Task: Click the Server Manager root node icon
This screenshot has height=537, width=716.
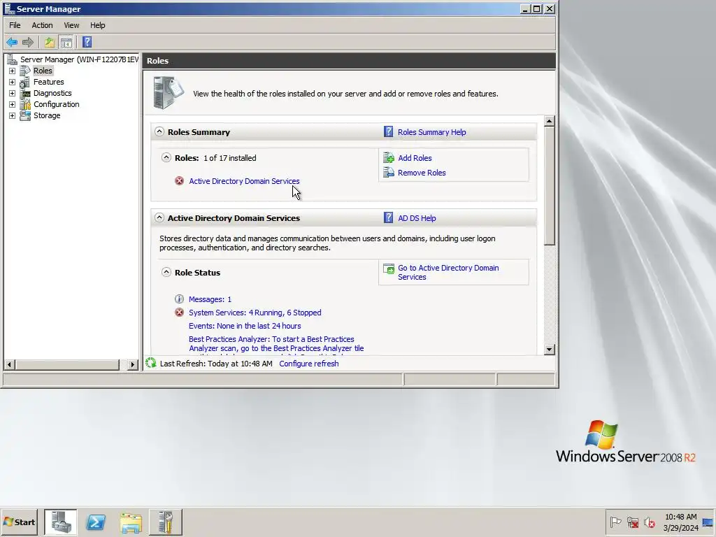Action: [13, 59]
